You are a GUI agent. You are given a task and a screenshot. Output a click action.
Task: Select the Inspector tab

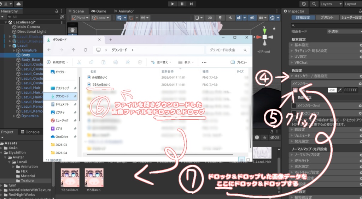pyautogui.click(x=294, y=11)
